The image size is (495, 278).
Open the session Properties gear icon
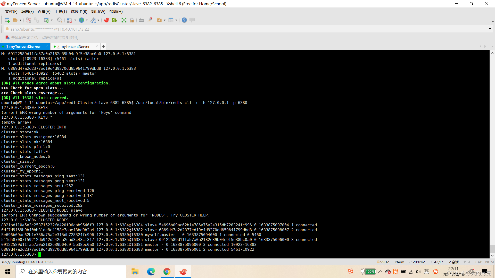46,20
